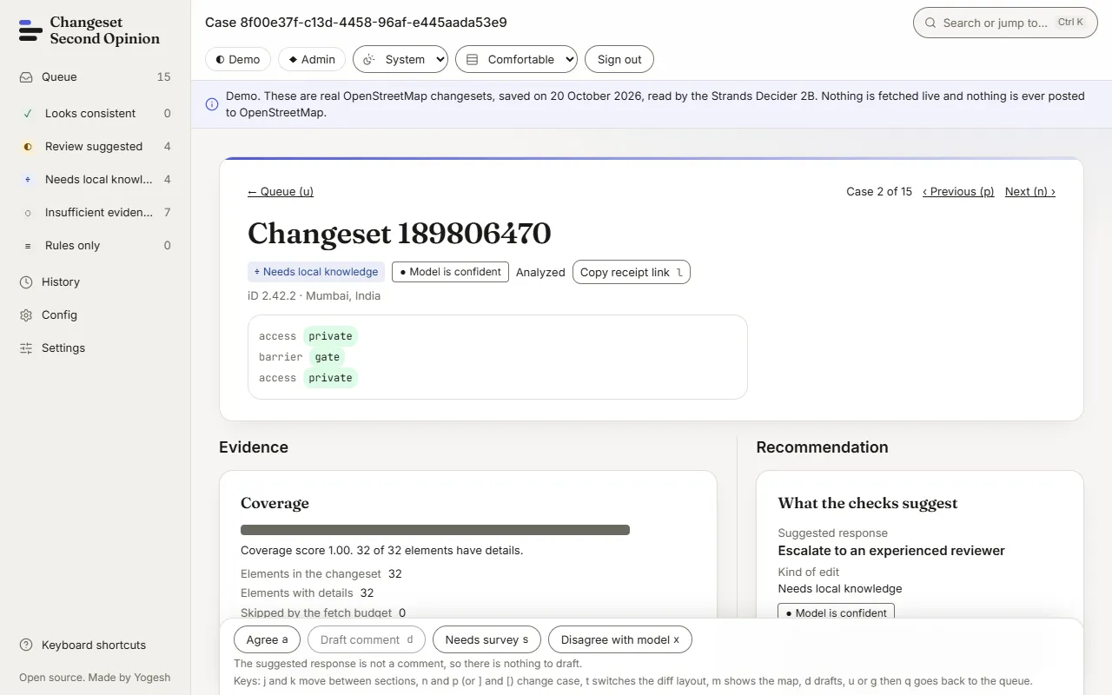Viewport: 1112px width, 695px height.
Task: Click Copy receipt link button
Action: [x=632, y=272]
